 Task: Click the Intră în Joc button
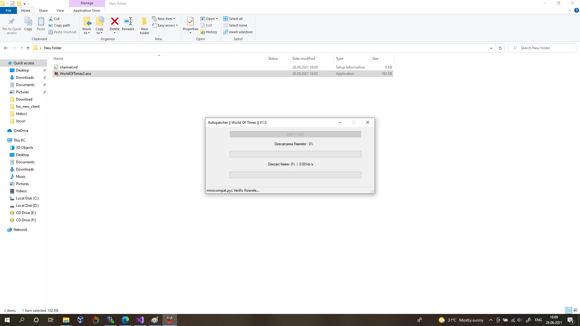coord(295,134)
